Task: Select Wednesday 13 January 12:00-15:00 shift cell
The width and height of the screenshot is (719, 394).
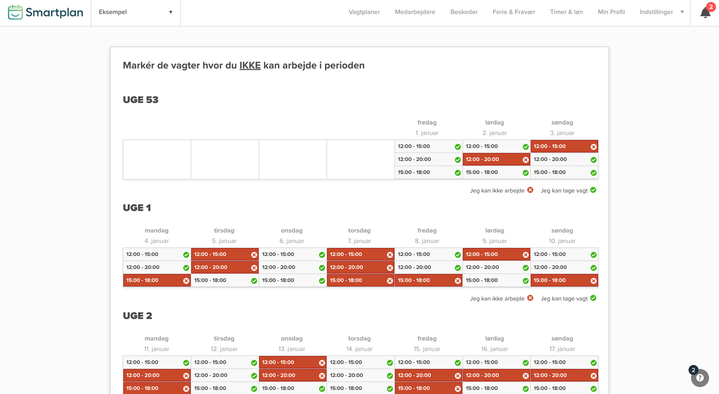Action: [x=292, y=363]
